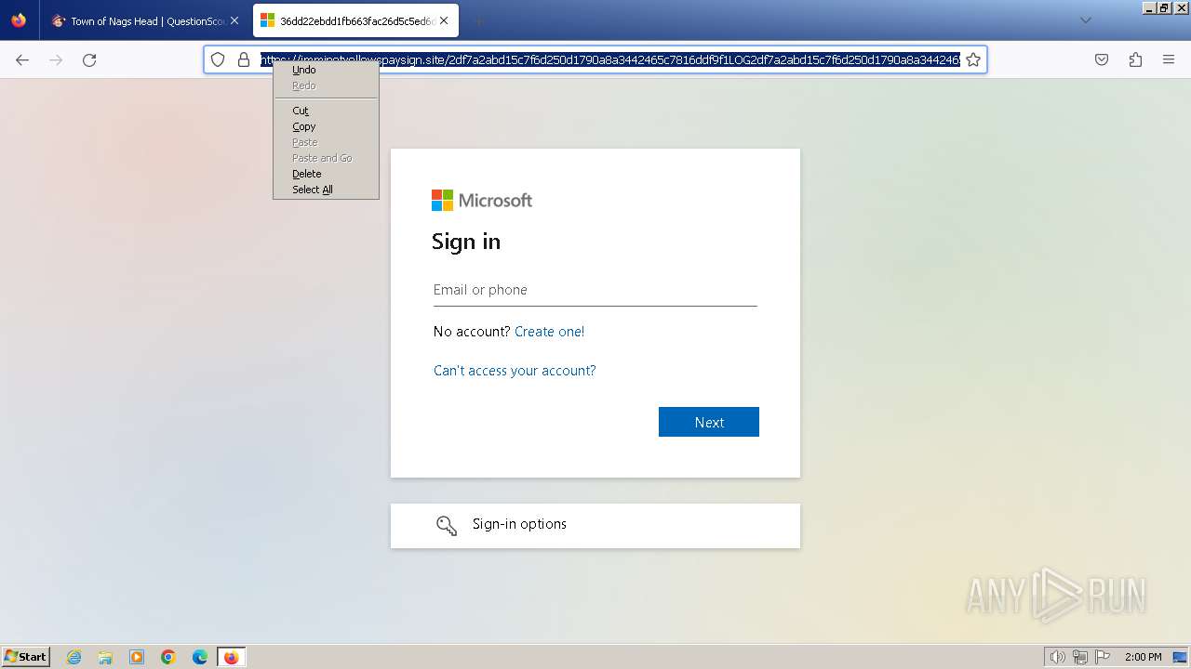Open the network tray icon
The width and height of the screenshot is (1191, 669).
tap(1080, 657)
